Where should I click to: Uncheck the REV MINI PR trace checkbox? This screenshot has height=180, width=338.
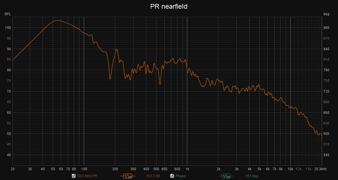pos(74,176)
